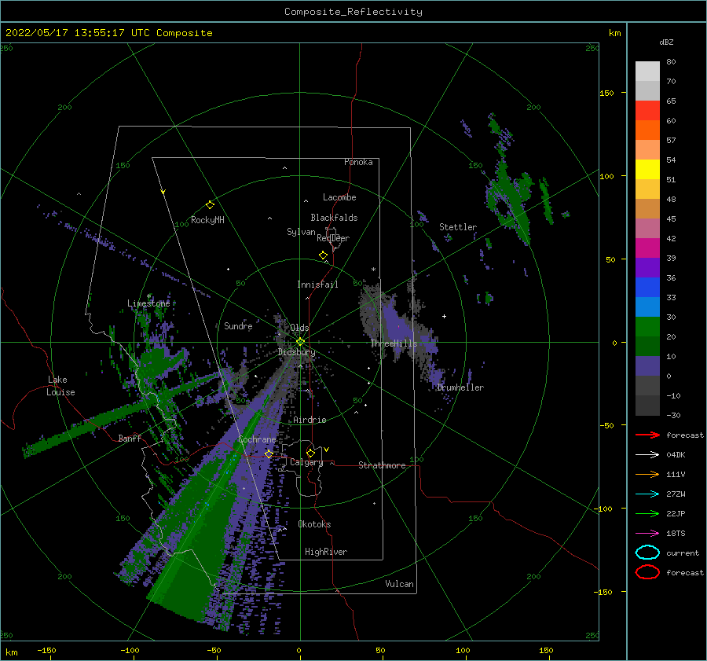The width and height of the screenshot is (707, 661).
Task: Click the Lacombe town label
Action: [x=339, y=197]
